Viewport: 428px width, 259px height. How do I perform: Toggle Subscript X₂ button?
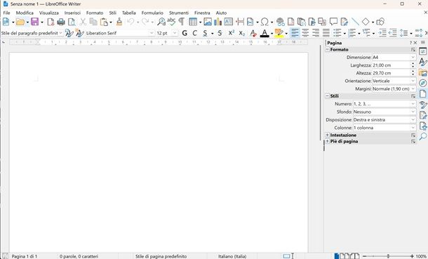click(241, 33)
